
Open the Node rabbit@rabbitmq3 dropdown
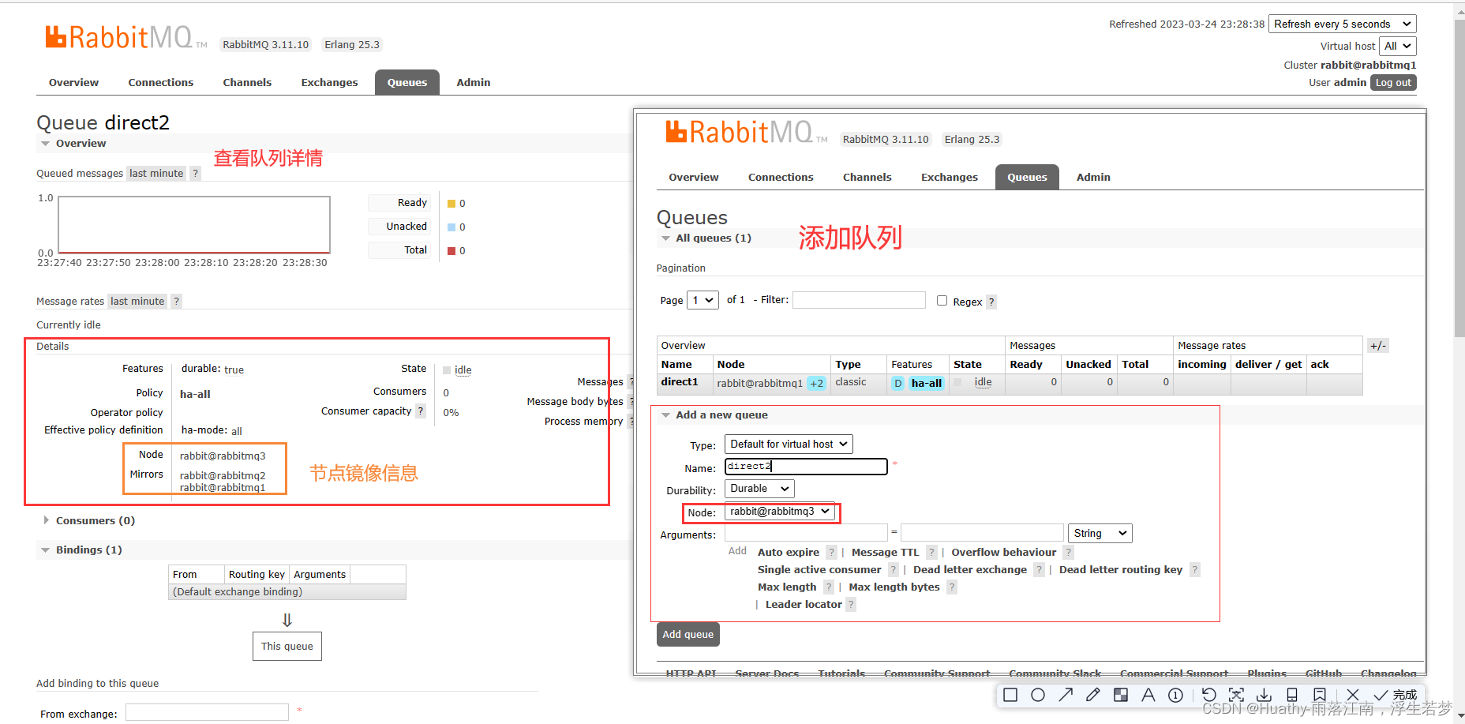[x=780, y=512]
